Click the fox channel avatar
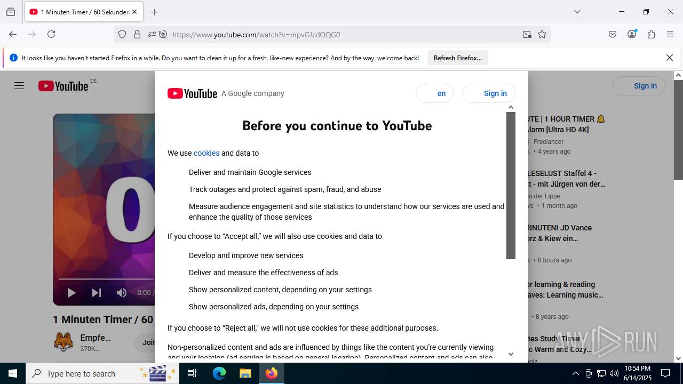This screenshot has height=384, width=683. point(63,342)
